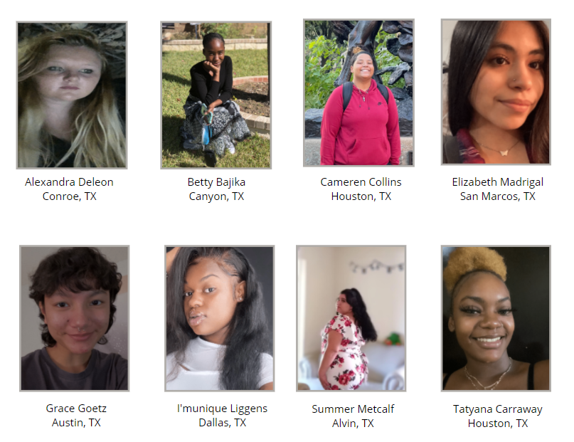The height and width of the screenshot is (442, 574).
Task: Open Elizabeth Madrigal's portrait thumbnail
Action: click(496, 92)
